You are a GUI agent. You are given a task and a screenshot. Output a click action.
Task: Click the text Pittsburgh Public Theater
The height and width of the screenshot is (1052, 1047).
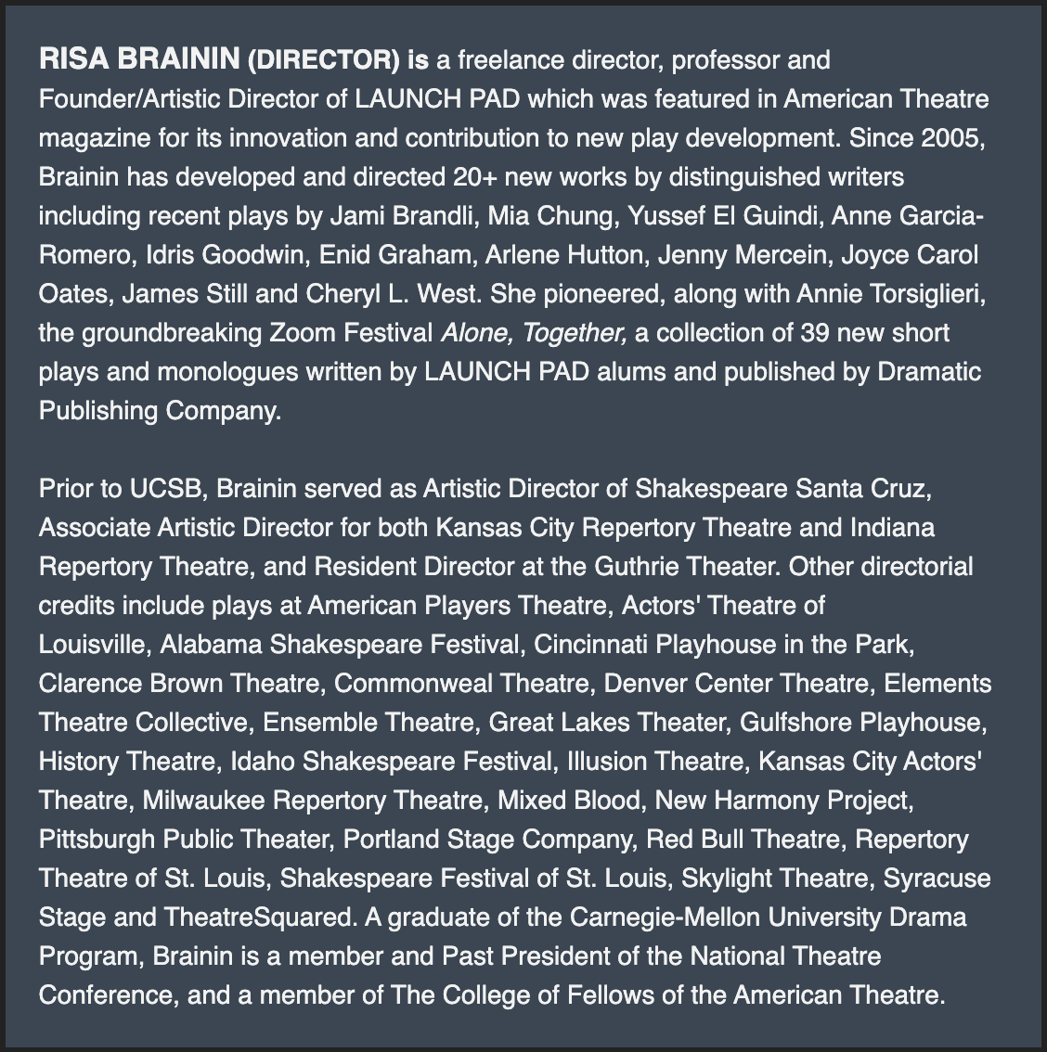click(184, 839)
